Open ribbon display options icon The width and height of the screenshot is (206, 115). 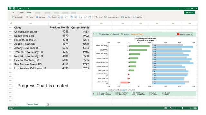[x=184, y=9]
